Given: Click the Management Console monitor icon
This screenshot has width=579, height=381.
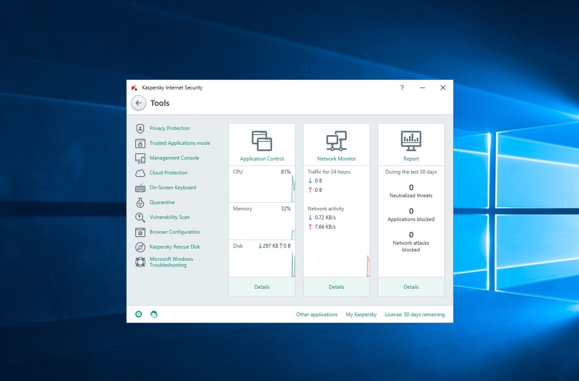Looking at the screenshot, I should click(140, 158).
